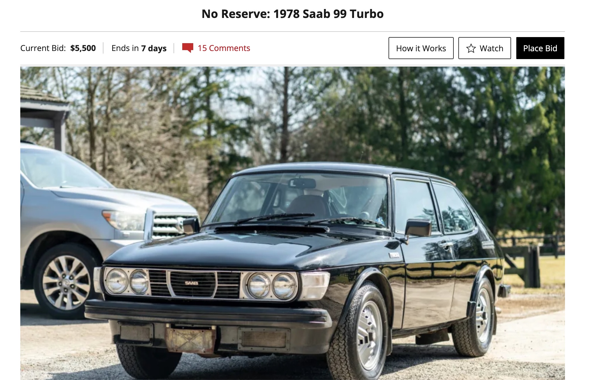Click the current bid amount $5,500

click(x=83, y=48)
